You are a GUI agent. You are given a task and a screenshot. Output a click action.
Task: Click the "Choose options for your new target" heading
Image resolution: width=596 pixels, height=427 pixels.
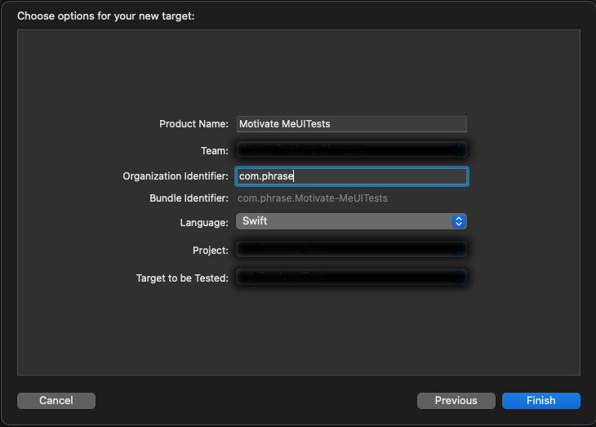click(106, 16)
